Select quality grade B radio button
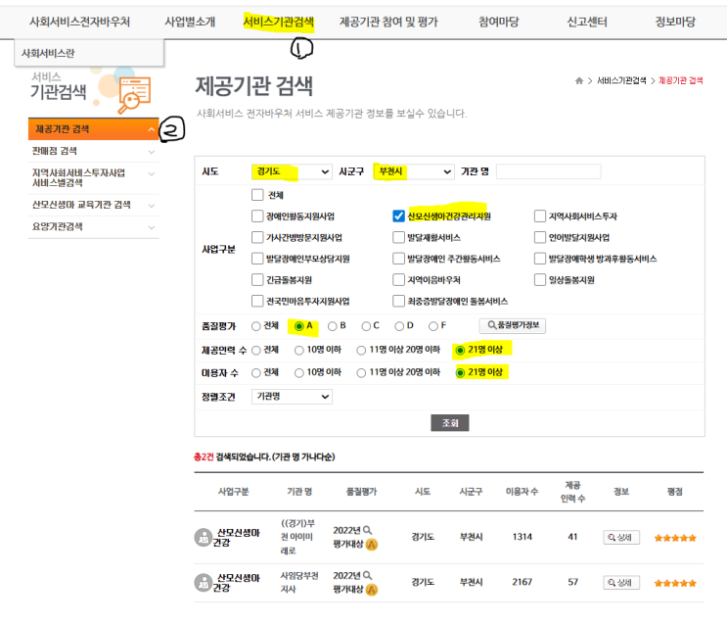The width and height of the screenshot is (727, 623). click(333, 326)
